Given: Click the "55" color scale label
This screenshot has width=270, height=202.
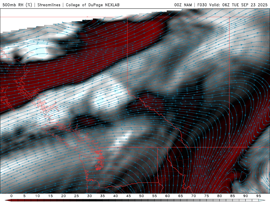Looking at the screenshot, I should click(x=155, y=196).
